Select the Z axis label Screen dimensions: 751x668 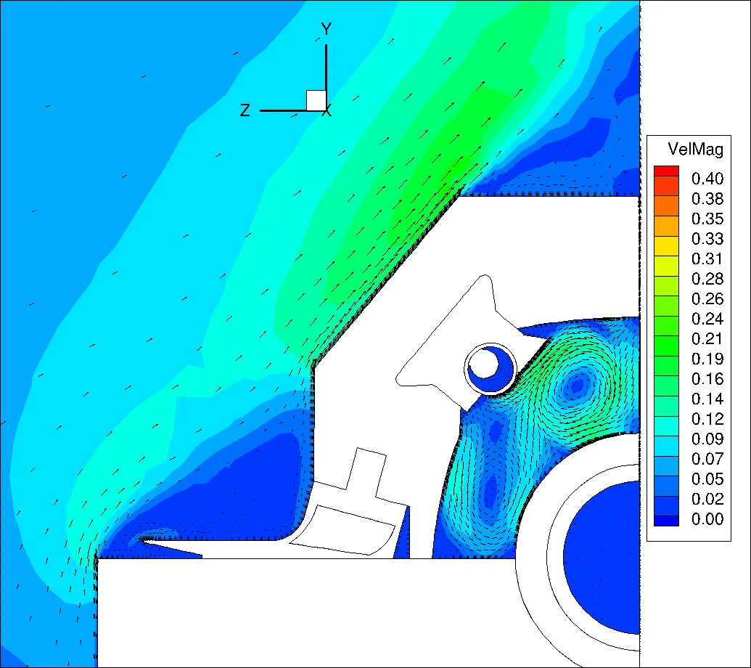click(245, 110)
